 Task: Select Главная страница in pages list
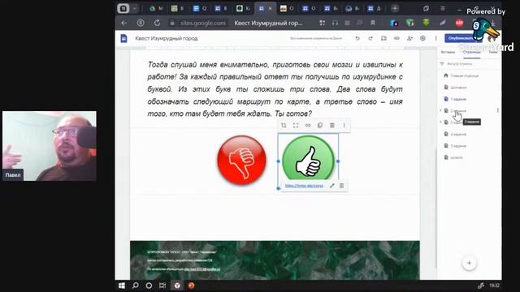click(464, 75)
